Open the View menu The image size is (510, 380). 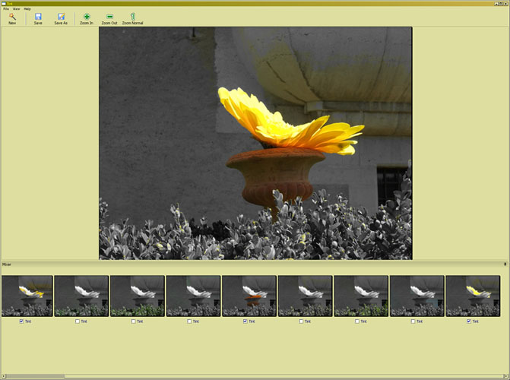(x=16, y=8)
